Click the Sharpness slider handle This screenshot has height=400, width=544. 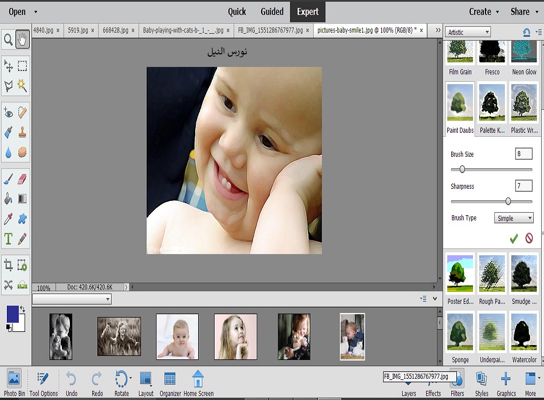pyautogui.click(x=508, y=201)
